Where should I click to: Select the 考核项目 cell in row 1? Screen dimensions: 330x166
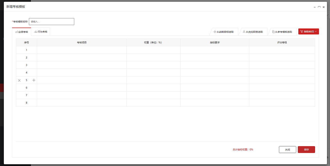tap(82, 50)
